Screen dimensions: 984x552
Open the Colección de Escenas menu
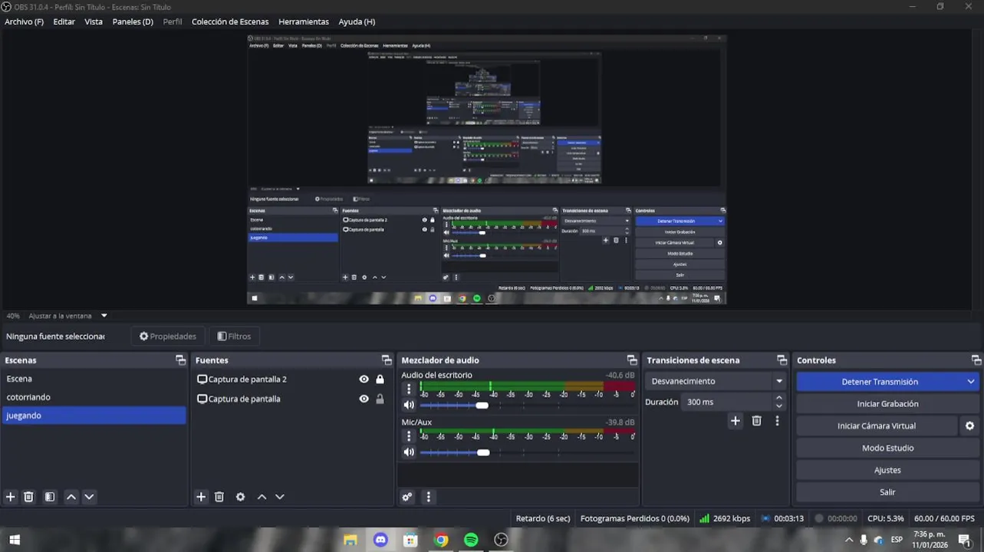click(230, 21)
